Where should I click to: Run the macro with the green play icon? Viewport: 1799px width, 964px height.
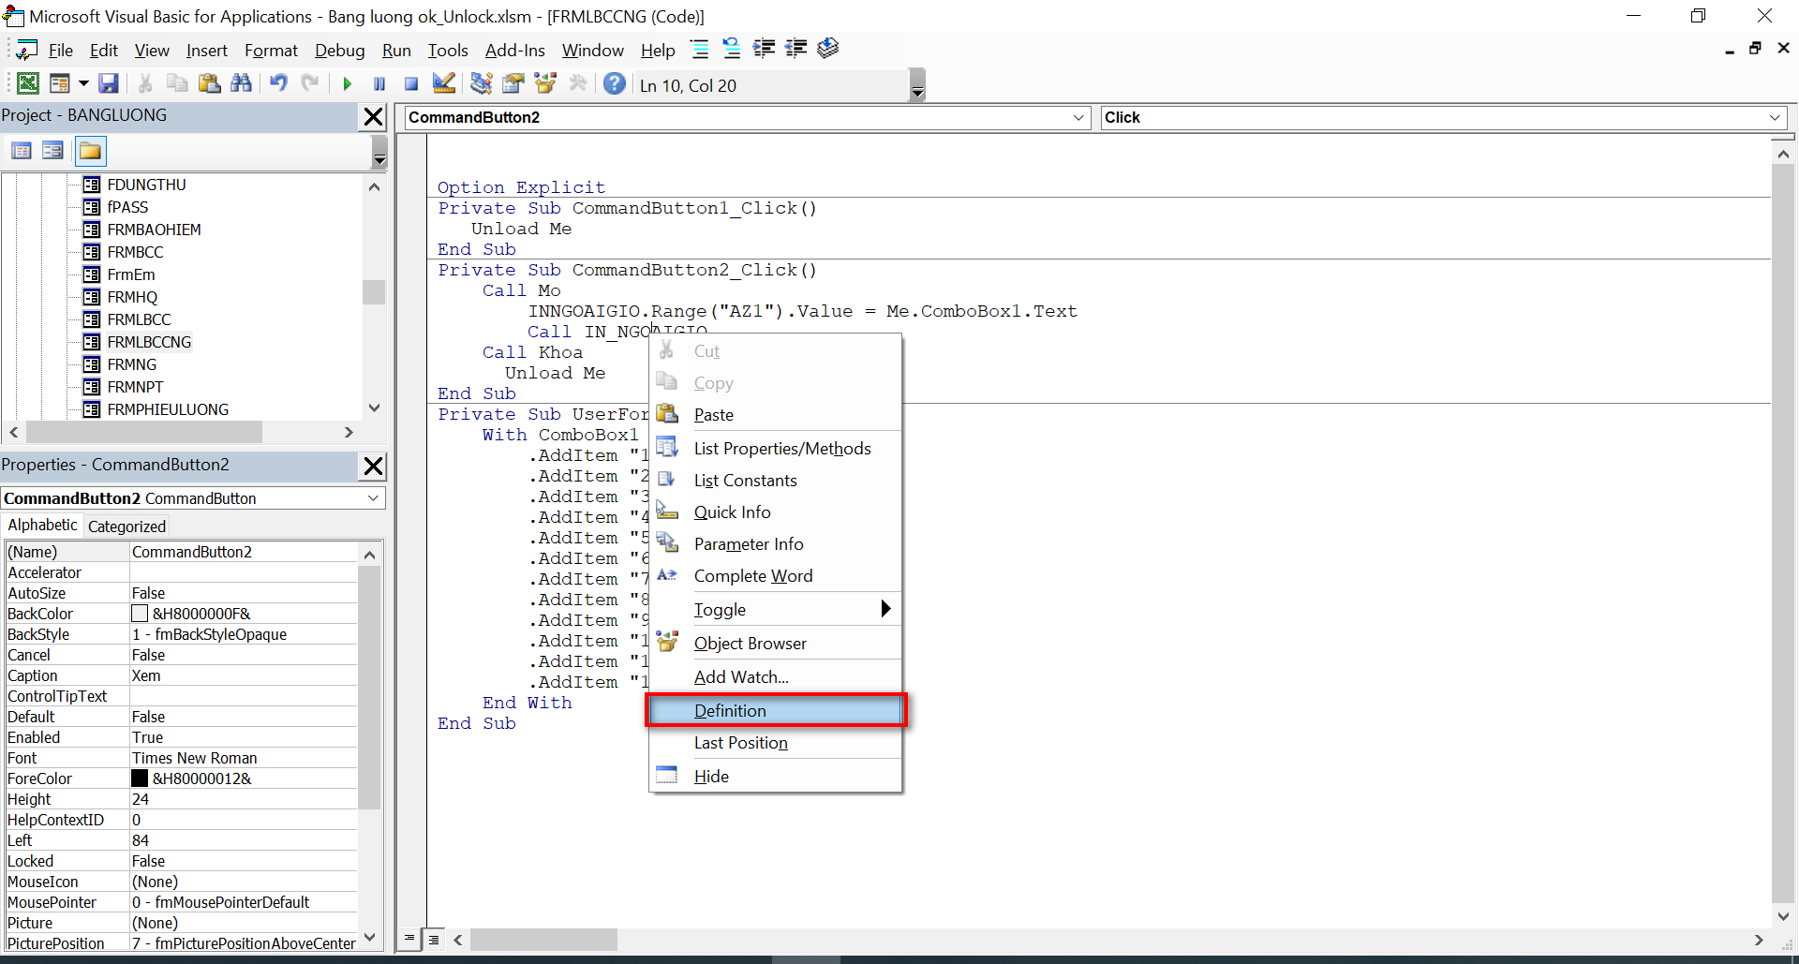[348, 84]
